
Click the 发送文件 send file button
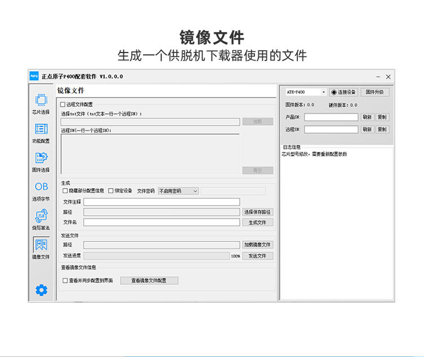258,256
